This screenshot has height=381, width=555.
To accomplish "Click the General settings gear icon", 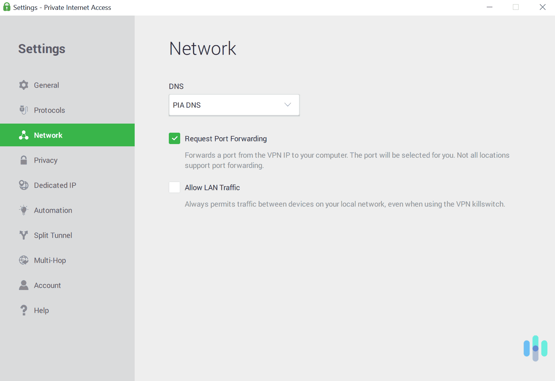I will coord(24,85).
